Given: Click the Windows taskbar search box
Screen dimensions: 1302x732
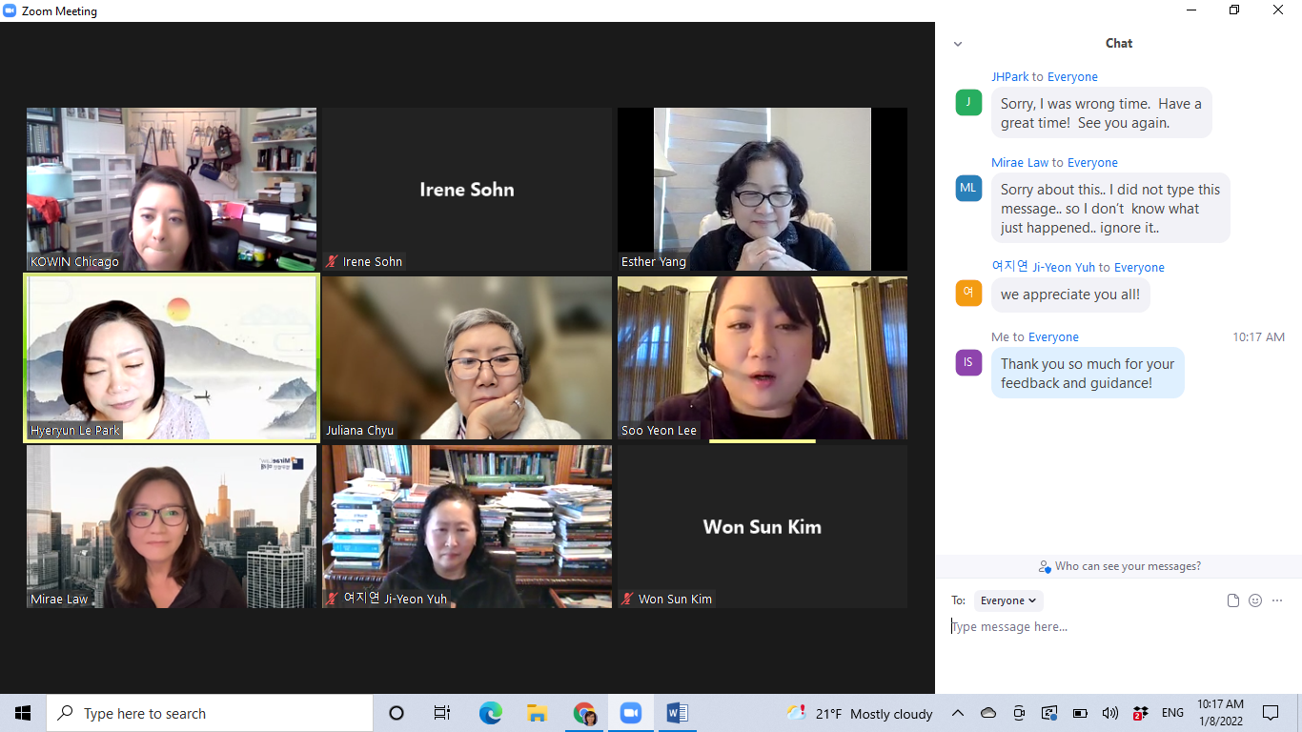Looking at the screenshot, I should click(210, 713).
